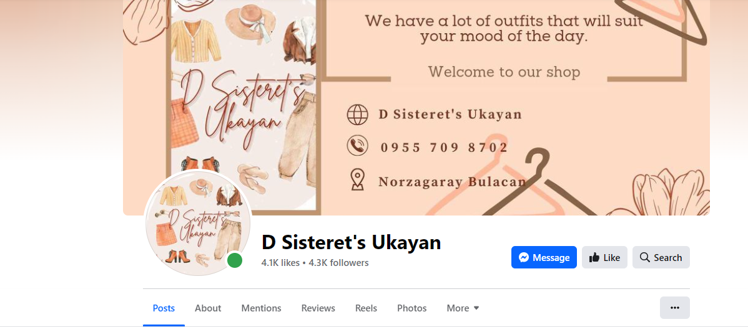This screenshot has height=327, width=748.
Task: Open the Mentions tab
Action: (x=261, y=308)
